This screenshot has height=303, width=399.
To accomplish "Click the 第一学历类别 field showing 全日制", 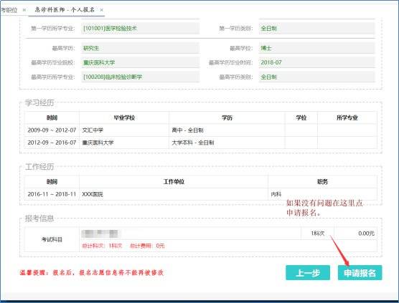I will [316, 28].
